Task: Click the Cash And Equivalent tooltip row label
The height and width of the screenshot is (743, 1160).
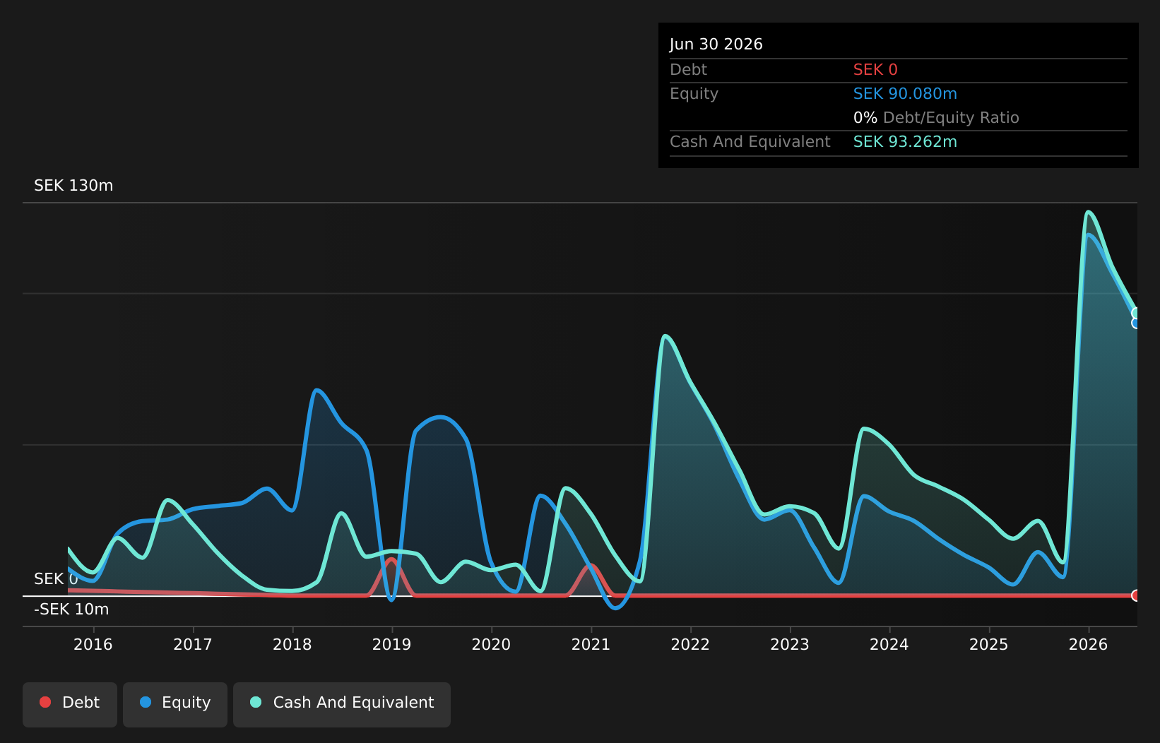Action: point(750,142)
